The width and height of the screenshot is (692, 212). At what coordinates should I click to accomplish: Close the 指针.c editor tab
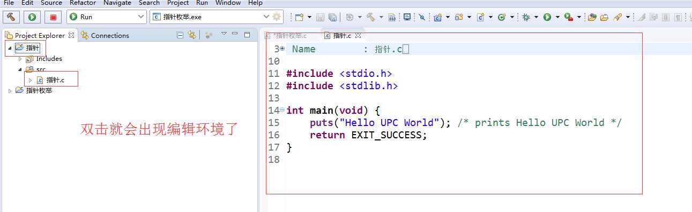359,36
